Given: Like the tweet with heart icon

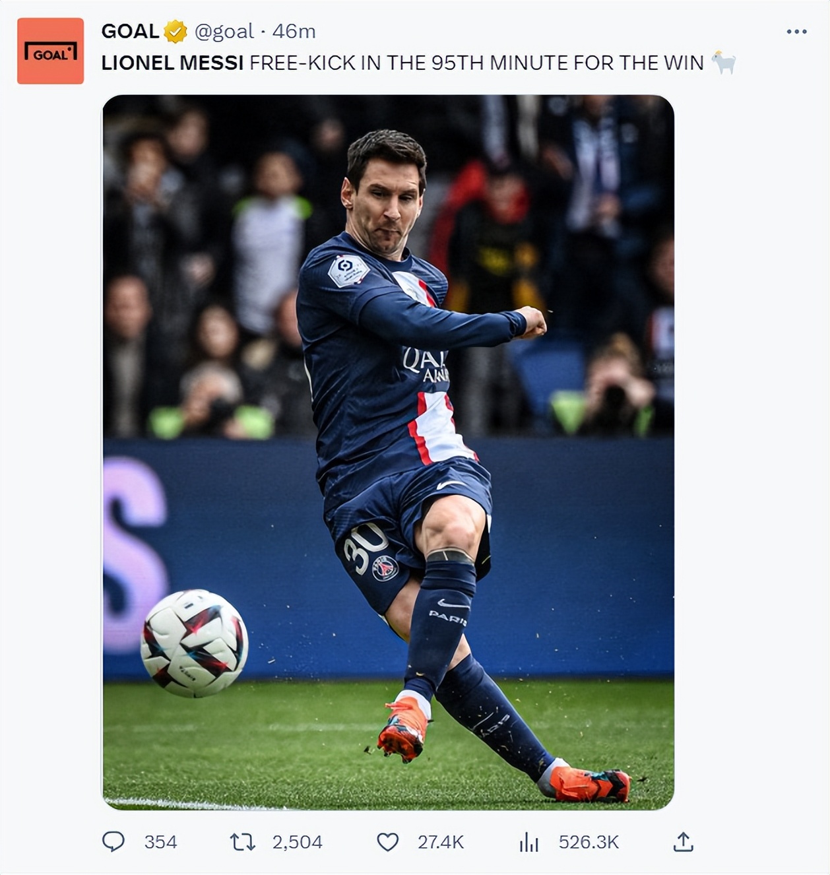Looking at the screenshot, I should [x=387, y=842].
